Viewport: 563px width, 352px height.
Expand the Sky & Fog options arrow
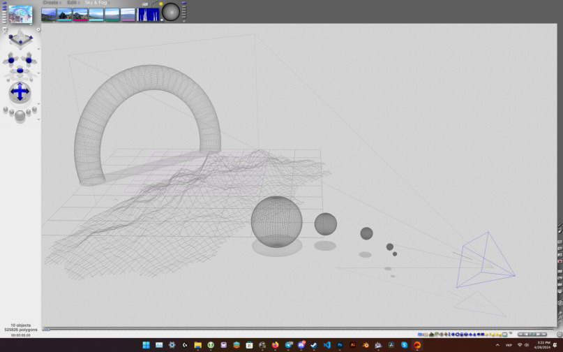[x=110, y=3]
